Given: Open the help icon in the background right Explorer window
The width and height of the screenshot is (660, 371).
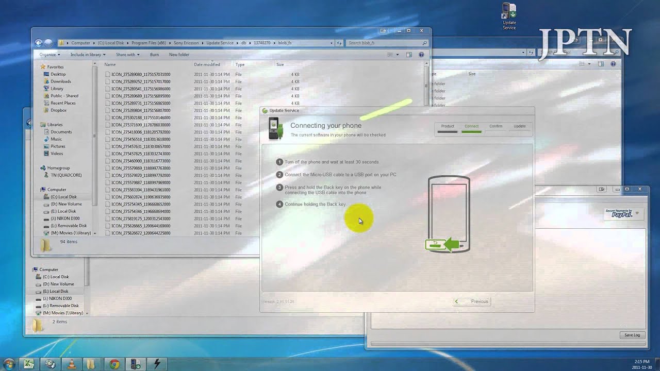Looking at the screenshot, I should coord(613,64).
